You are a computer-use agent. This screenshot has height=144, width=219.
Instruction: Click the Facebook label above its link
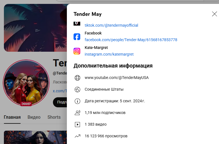pos(93,33)
